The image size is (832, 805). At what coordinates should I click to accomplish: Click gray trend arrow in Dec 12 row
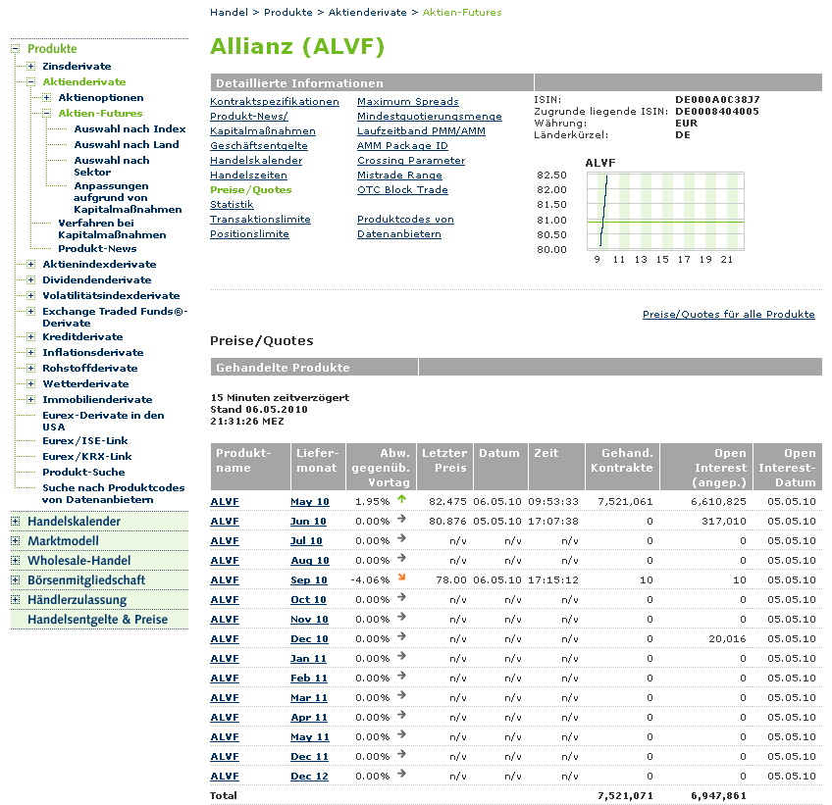click(x=401, y=776)
